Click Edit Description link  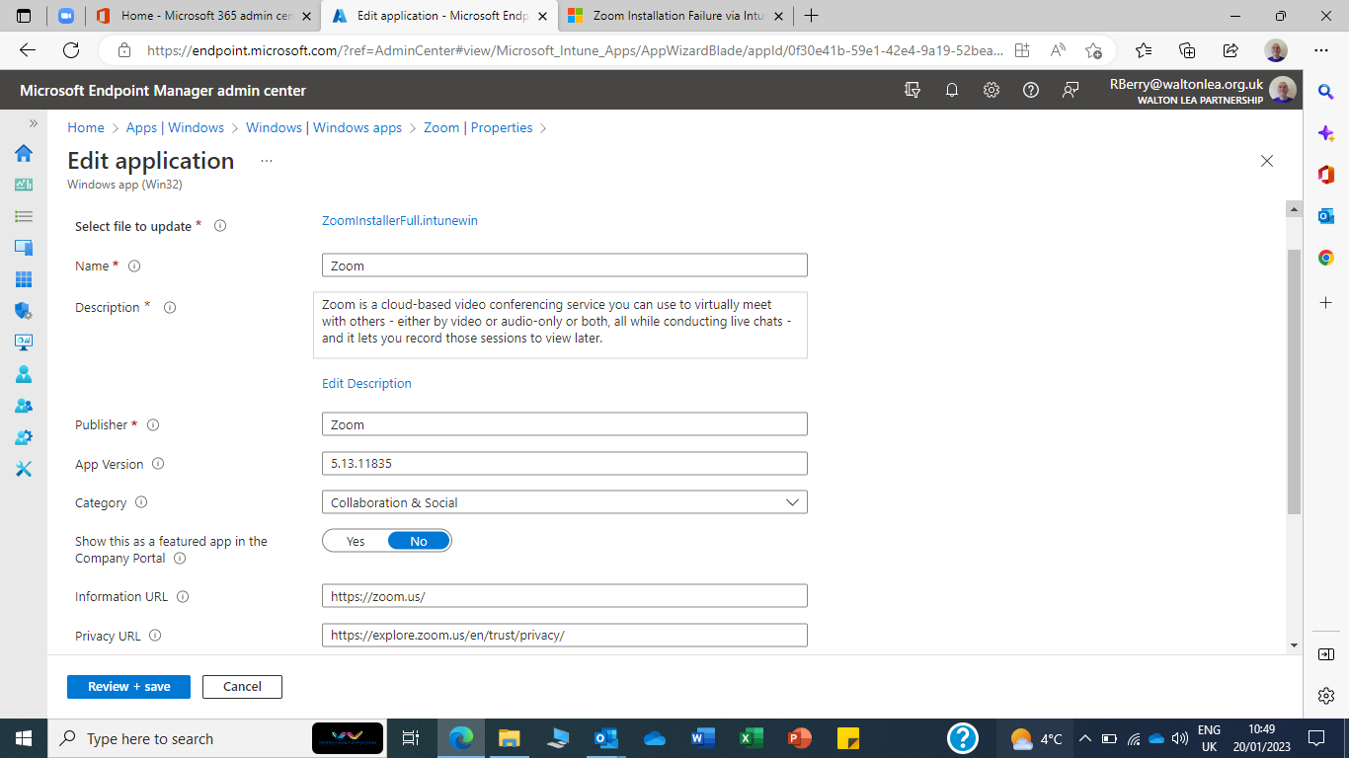click(x=366, y=383)
